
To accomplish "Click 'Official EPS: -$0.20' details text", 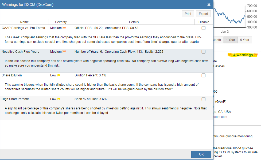I will pos(89,28).
